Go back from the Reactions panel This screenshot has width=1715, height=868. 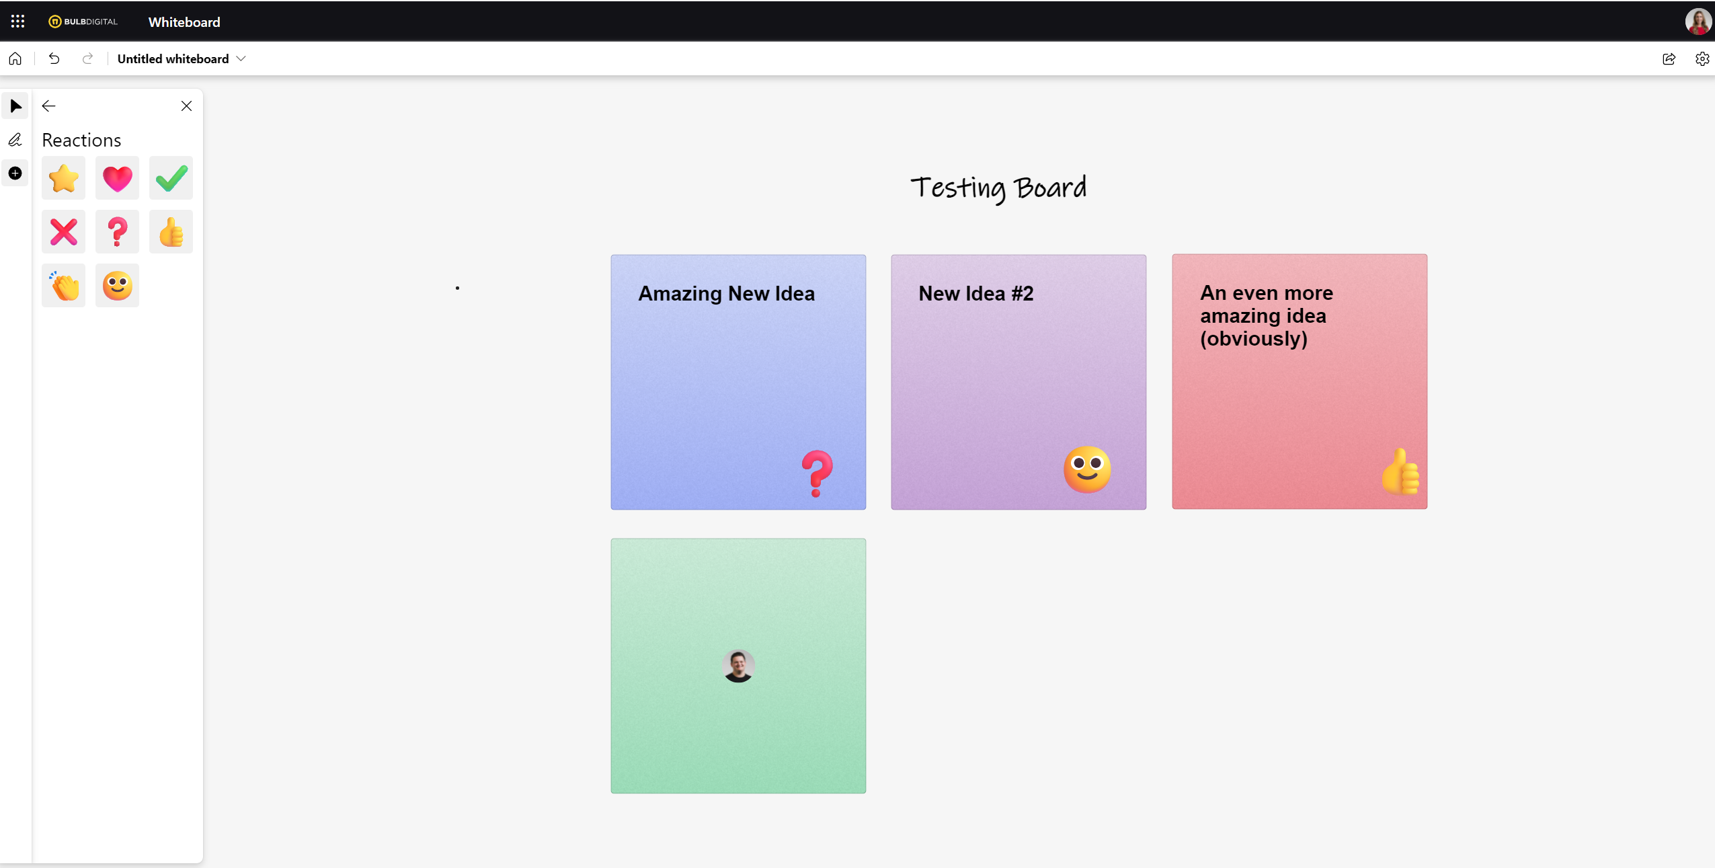[48, 106]
